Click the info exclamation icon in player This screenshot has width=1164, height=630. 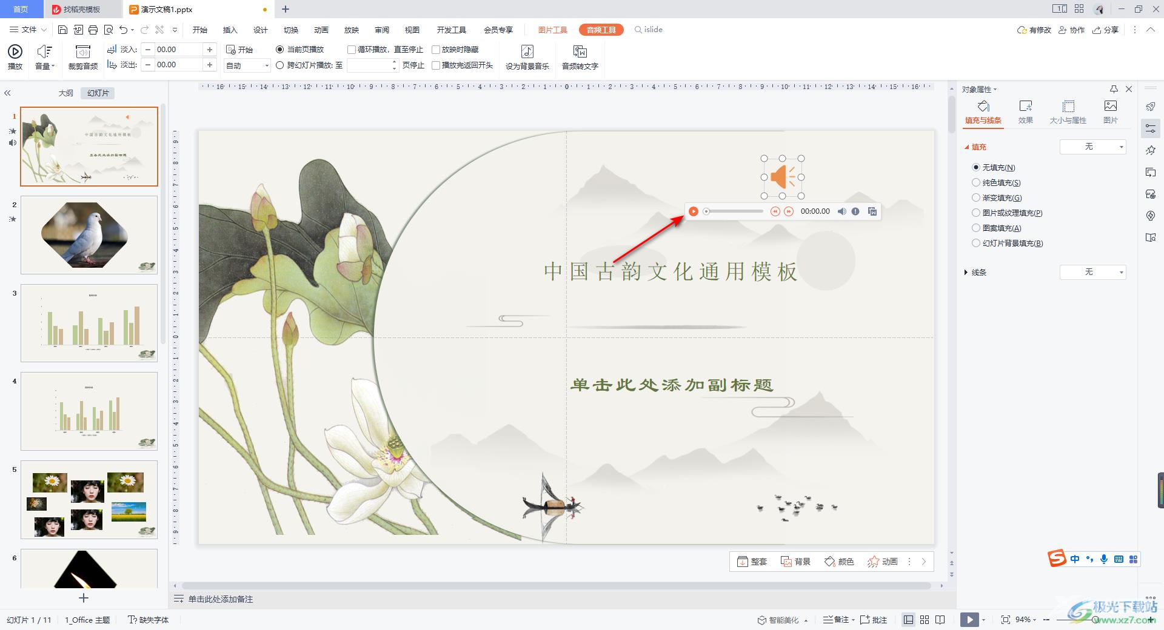coord(855,211)
